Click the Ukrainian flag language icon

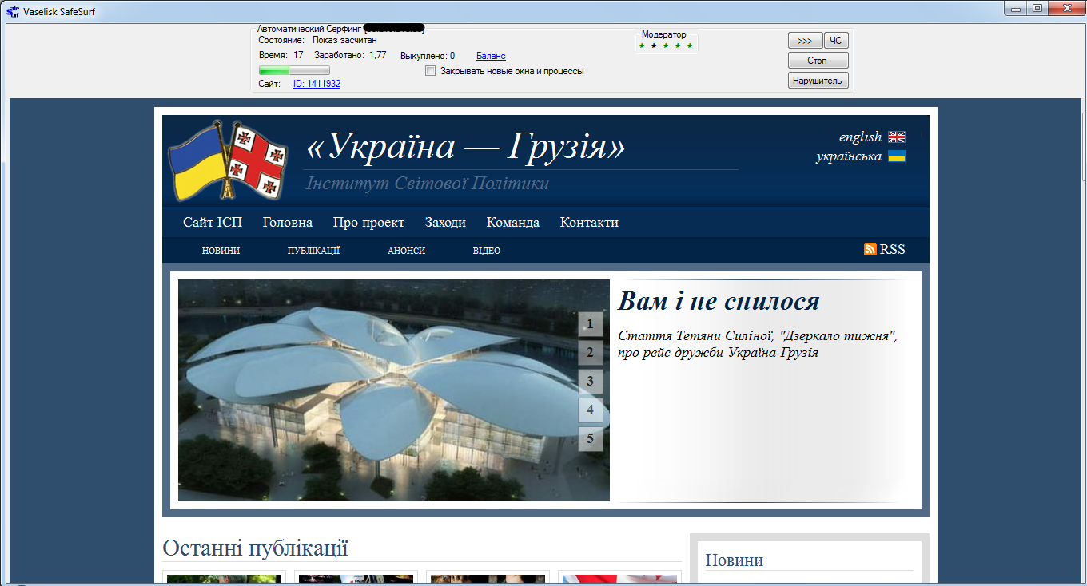point(896,156)
